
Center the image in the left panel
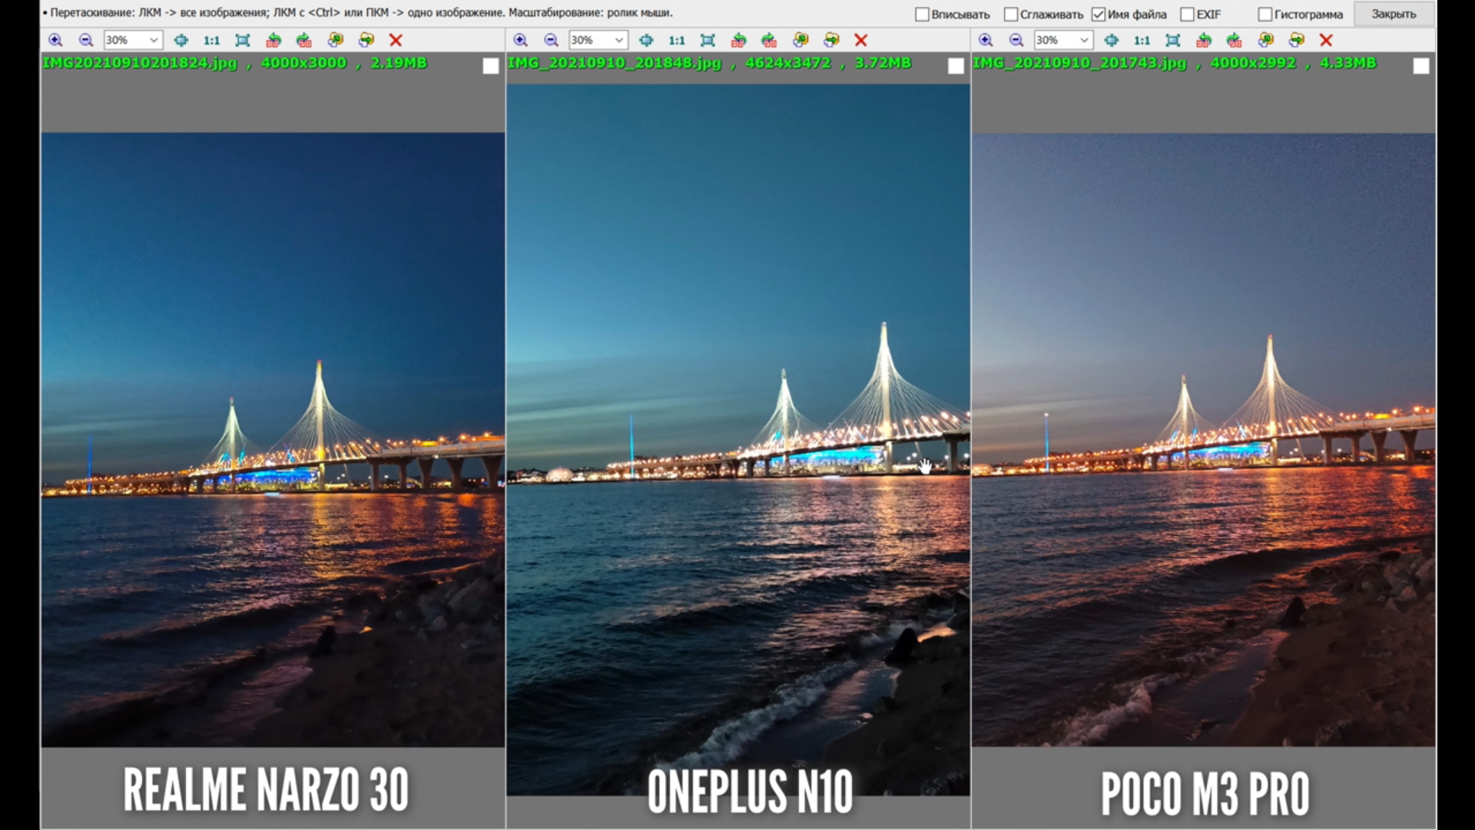[181, 40]
